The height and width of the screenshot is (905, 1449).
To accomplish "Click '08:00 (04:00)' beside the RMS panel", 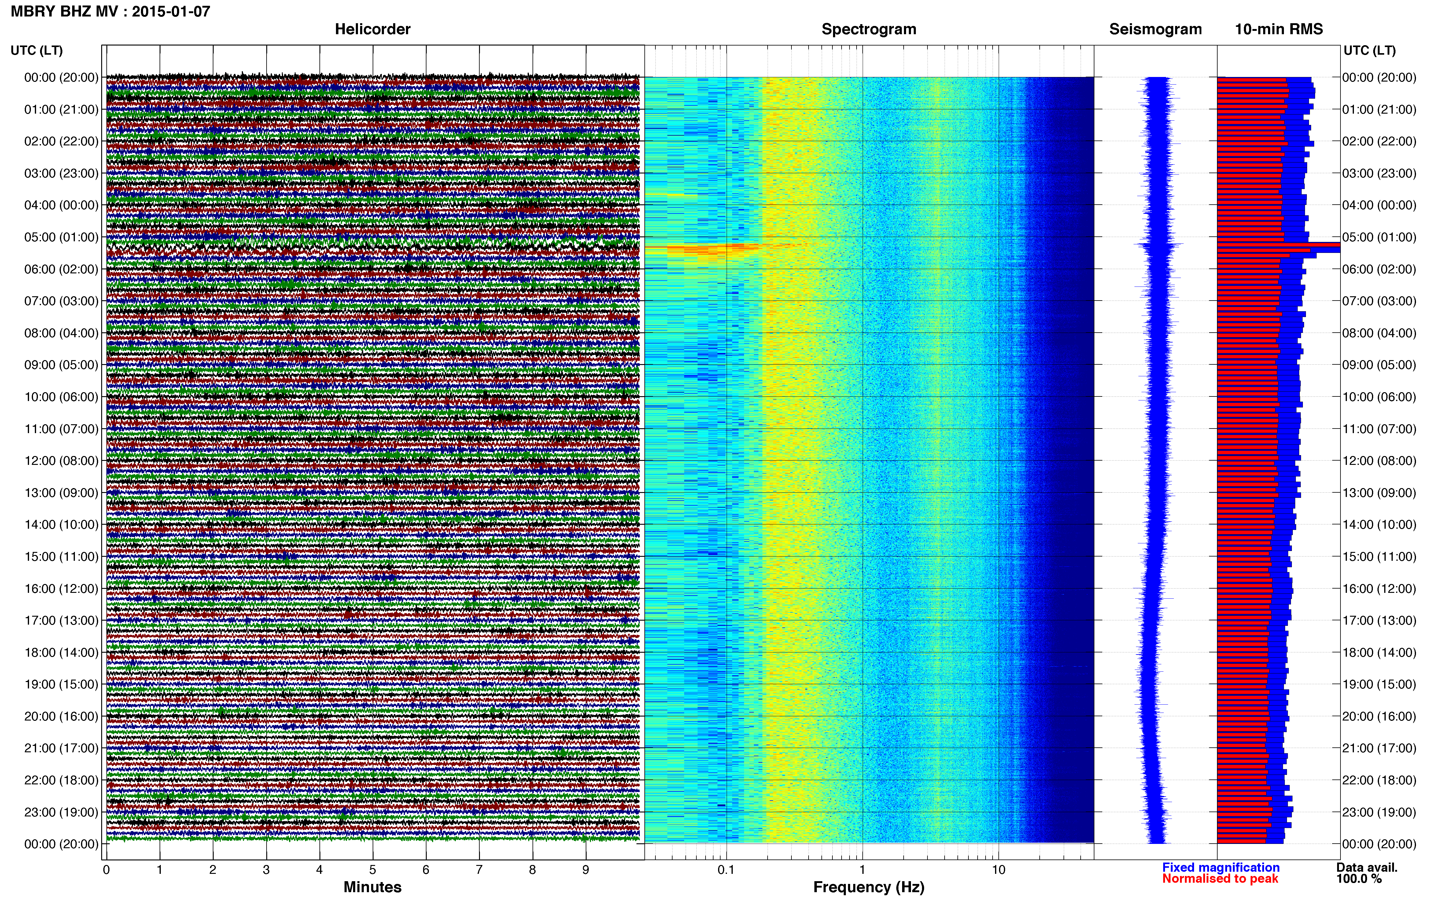I will (1380, 334).
